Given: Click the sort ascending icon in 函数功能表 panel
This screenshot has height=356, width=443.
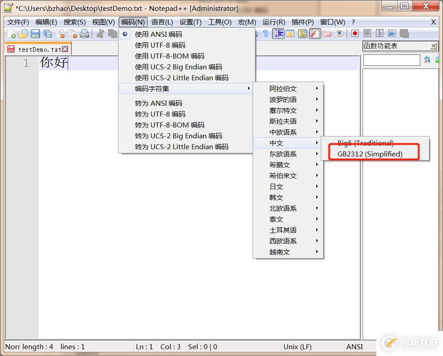Looking at the screenshot, I should coord(427,59).
